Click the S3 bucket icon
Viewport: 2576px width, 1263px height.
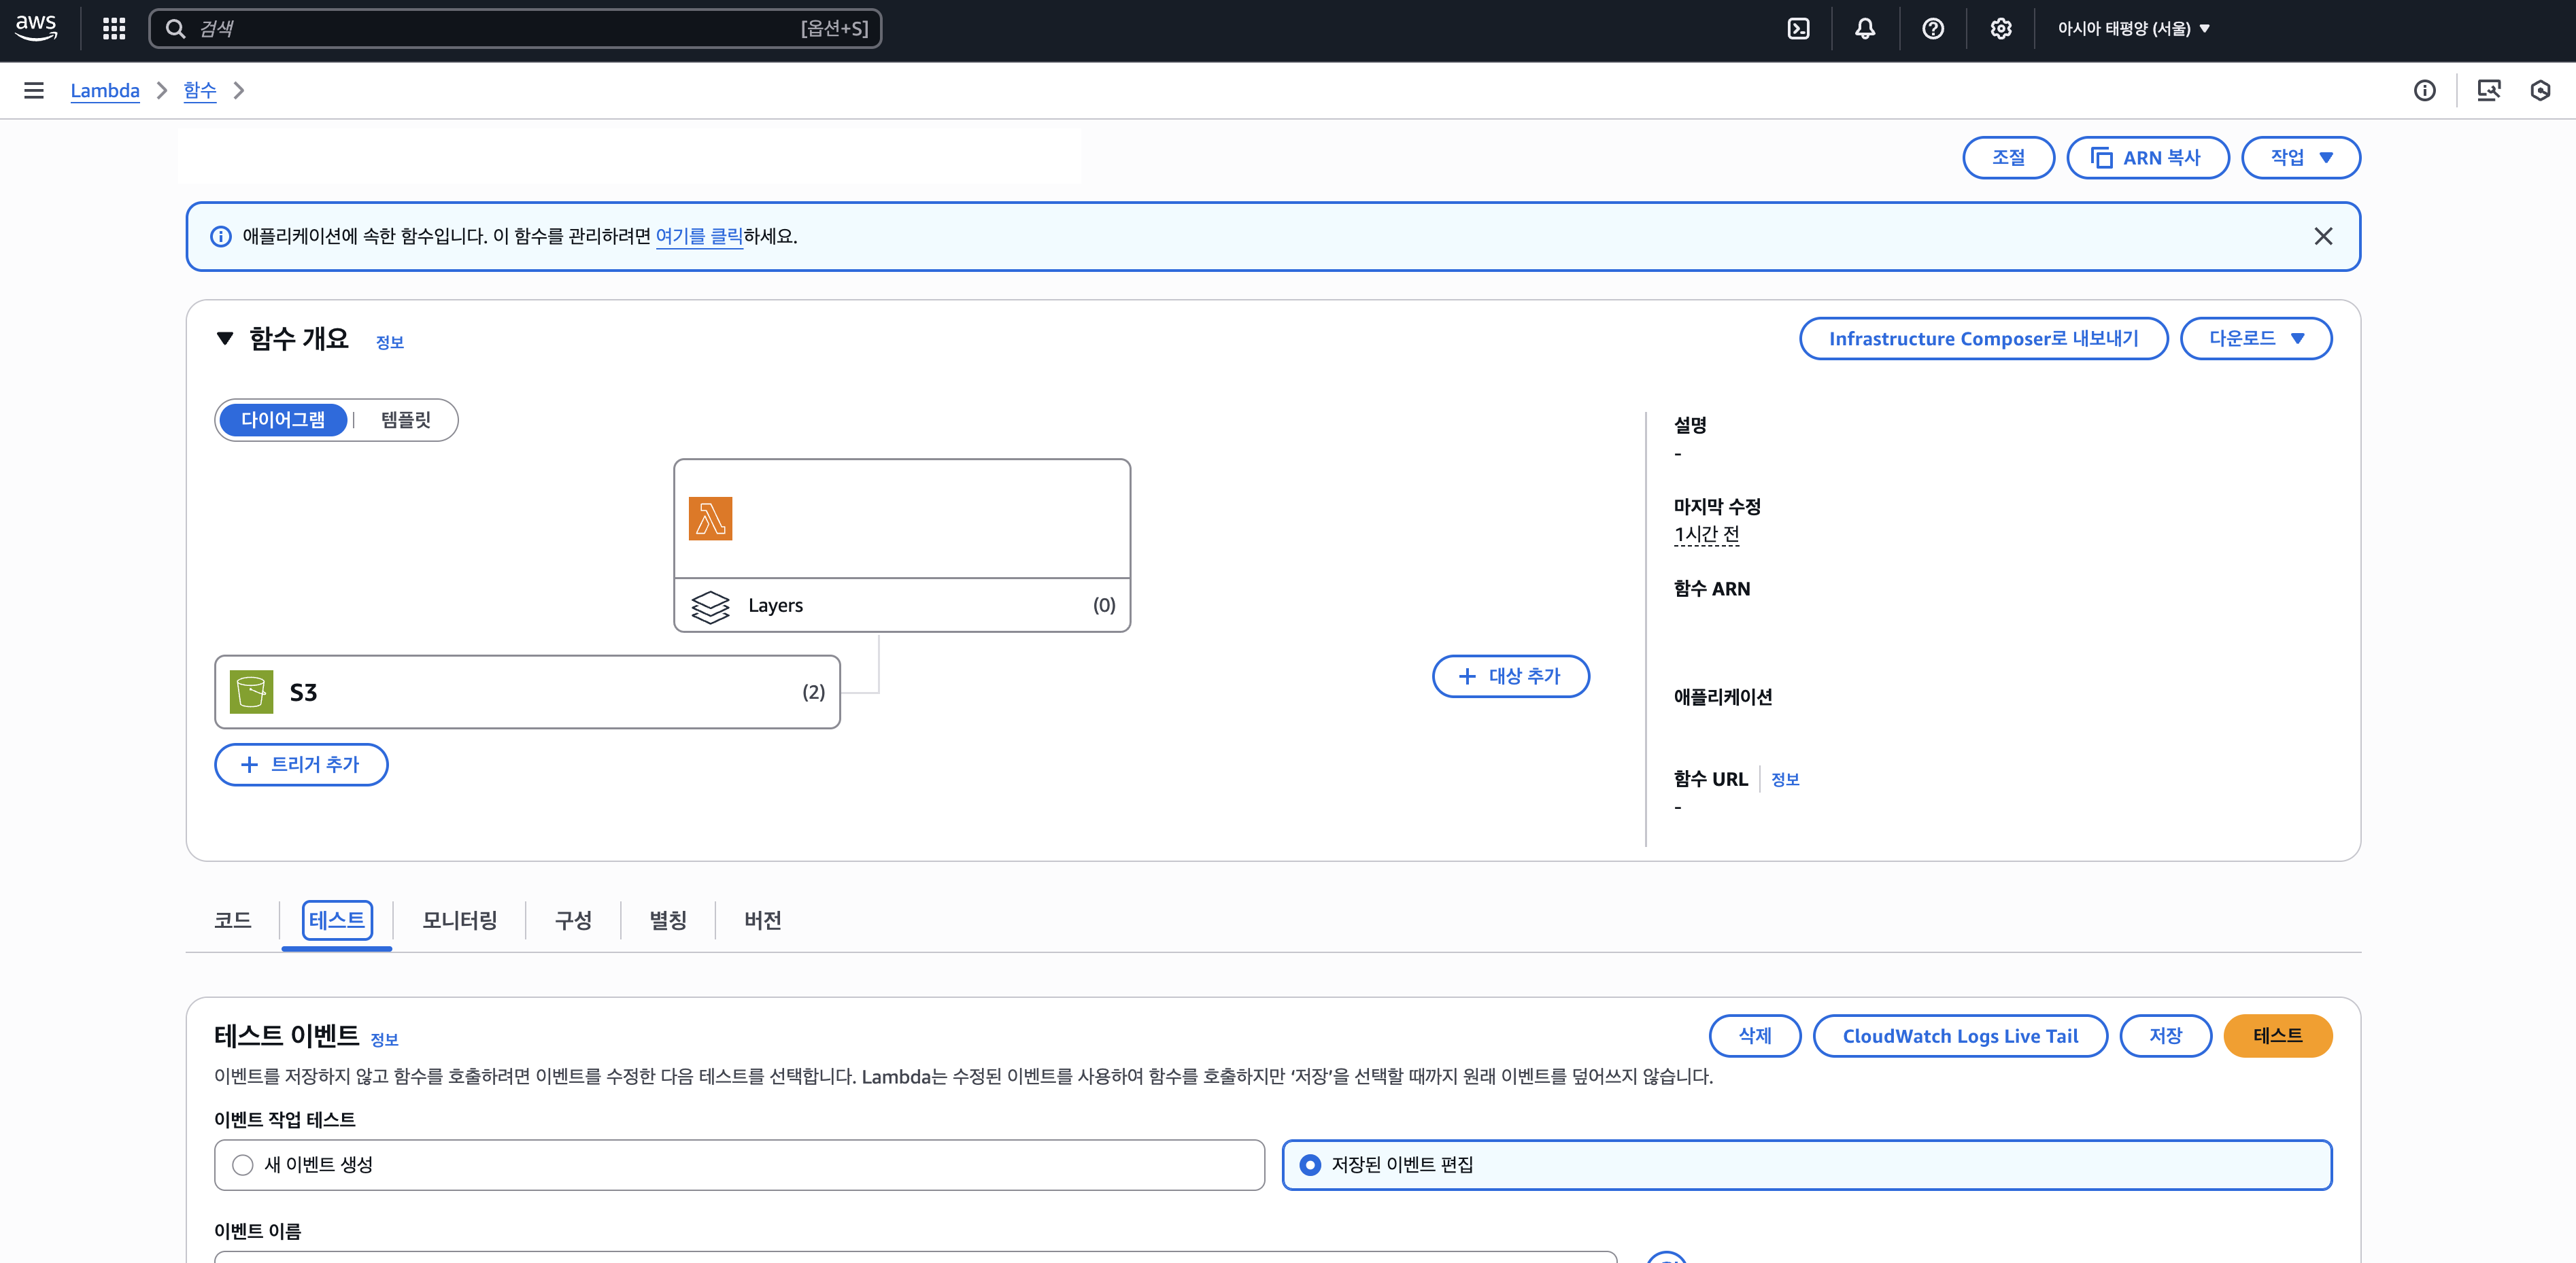[251, 691]
